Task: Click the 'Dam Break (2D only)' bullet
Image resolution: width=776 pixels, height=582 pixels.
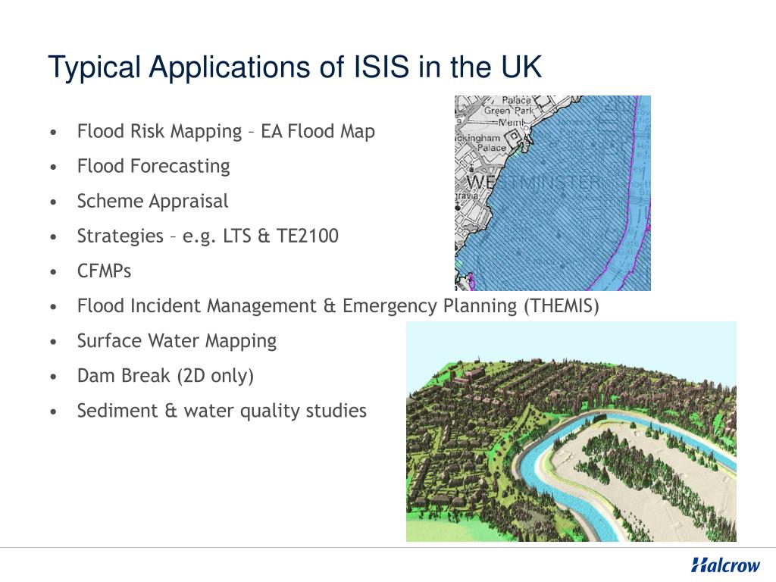Action: pos(165,376)
